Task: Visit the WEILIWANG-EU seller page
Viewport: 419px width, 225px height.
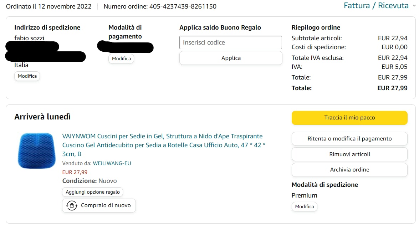Action: click(112, 163)
